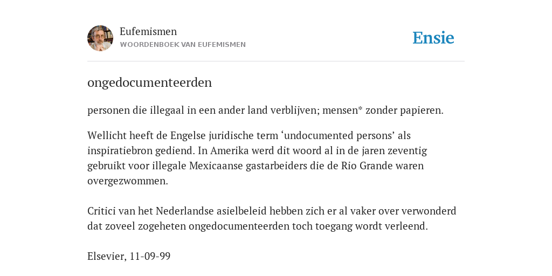Click the word 'illegaal' in the definition
552x276 pixels.
pos(164,111)
